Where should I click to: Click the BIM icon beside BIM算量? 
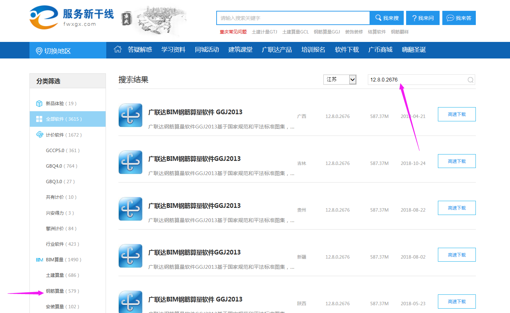[x=40, y=260]
